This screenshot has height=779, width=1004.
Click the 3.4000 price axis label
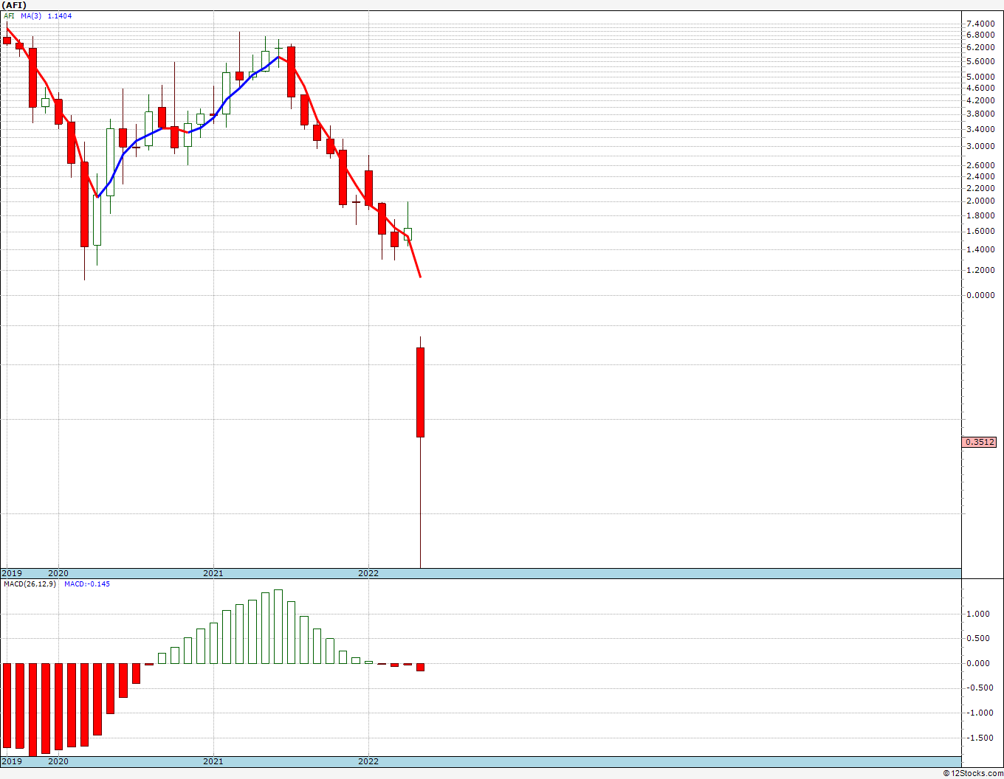pos(980,129)
